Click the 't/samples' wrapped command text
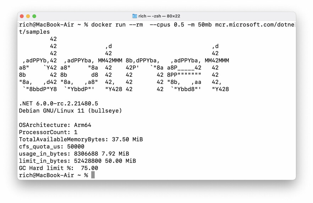This screenshot has height=203, width=313. (34, 32)
